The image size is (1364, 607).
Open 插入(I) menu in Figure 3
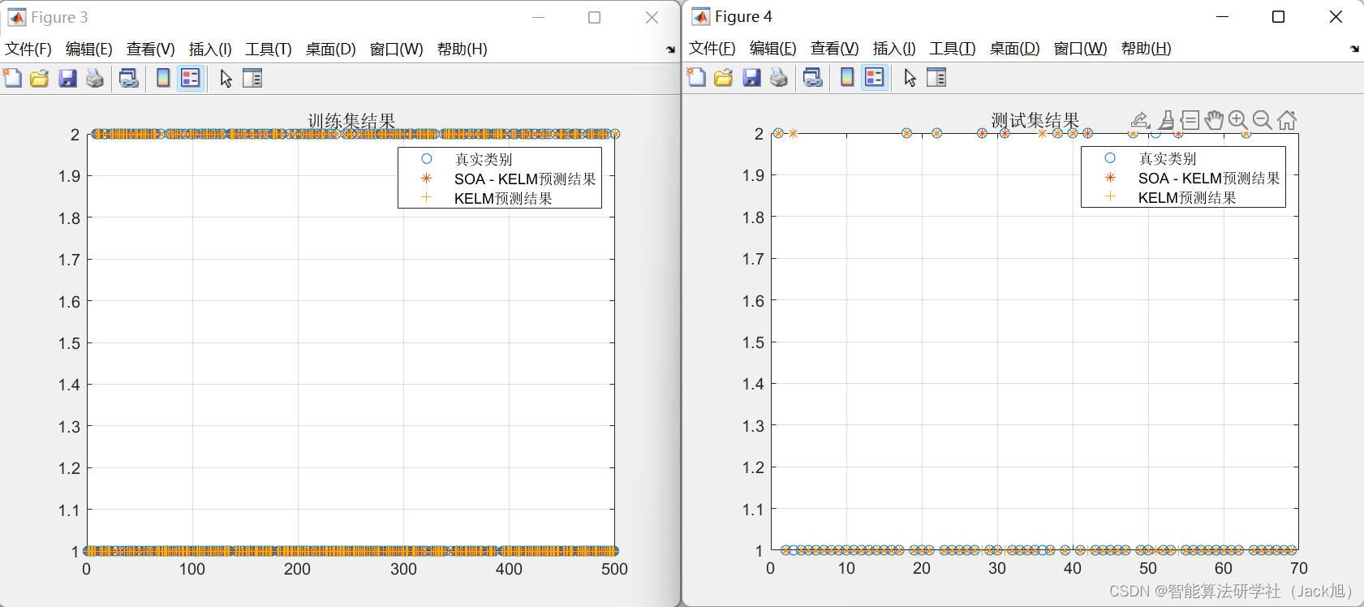210,49
